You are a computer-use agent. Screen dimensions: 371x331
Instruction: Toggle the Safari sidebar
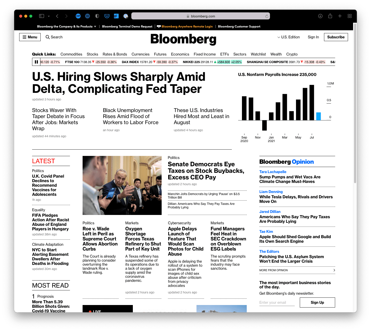[42, 16]
